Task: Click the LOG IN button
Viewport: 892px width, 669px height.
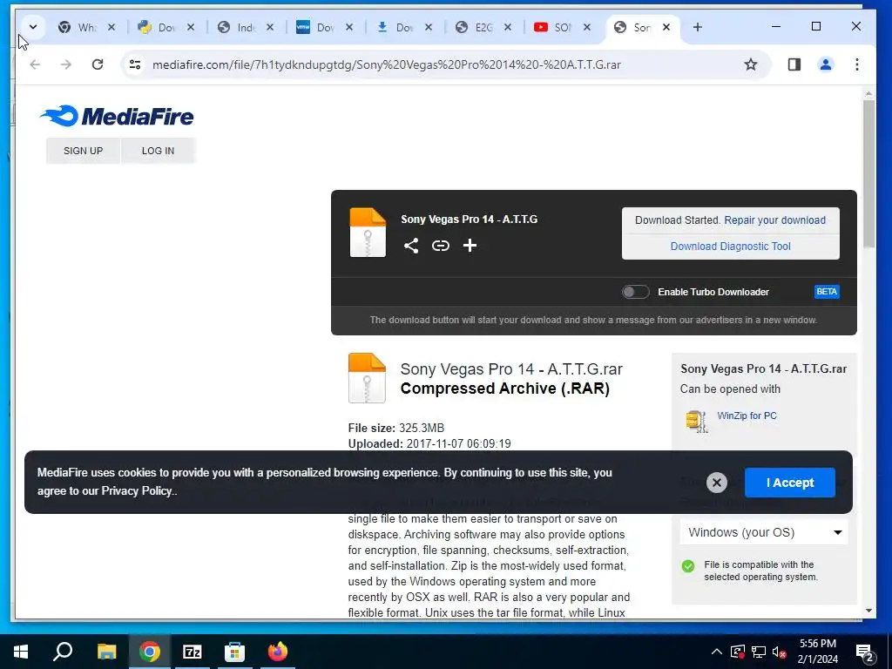Action: tap(159, 151)
